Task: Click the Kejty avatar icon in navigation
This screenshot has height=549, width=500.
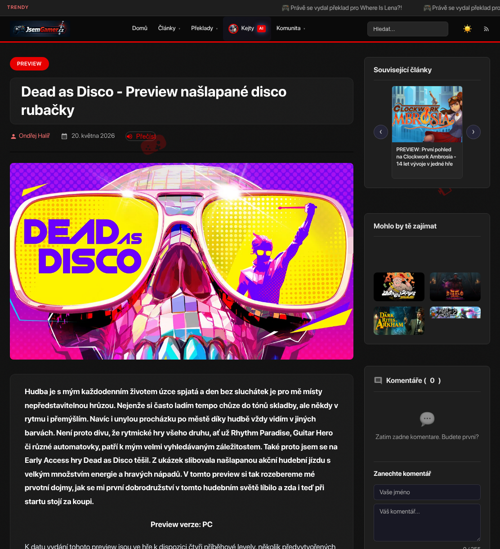Action: click(233, 29)
